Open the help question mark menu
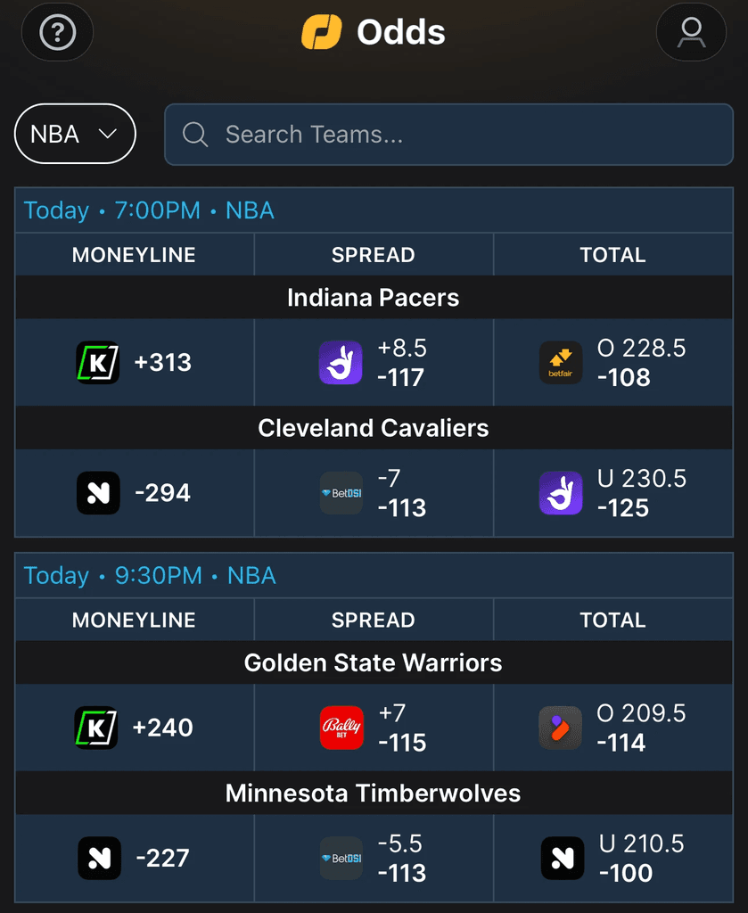The image size is (748, 913). pos(57,32)
